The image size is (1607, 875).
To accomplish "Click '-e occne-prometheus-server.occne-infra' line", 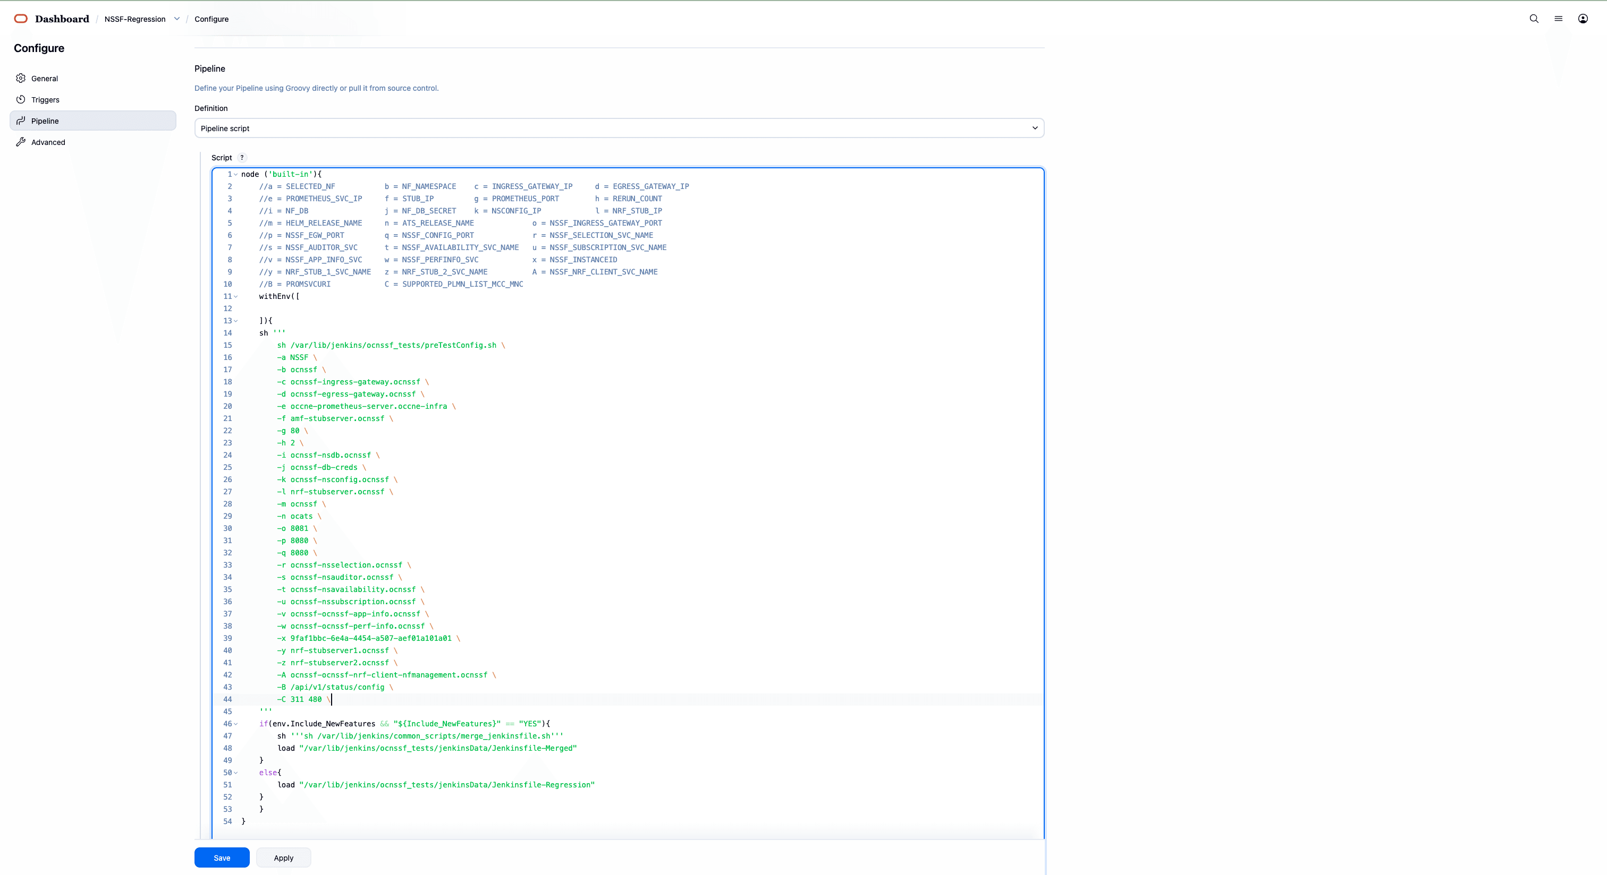I will pos(362,406).
